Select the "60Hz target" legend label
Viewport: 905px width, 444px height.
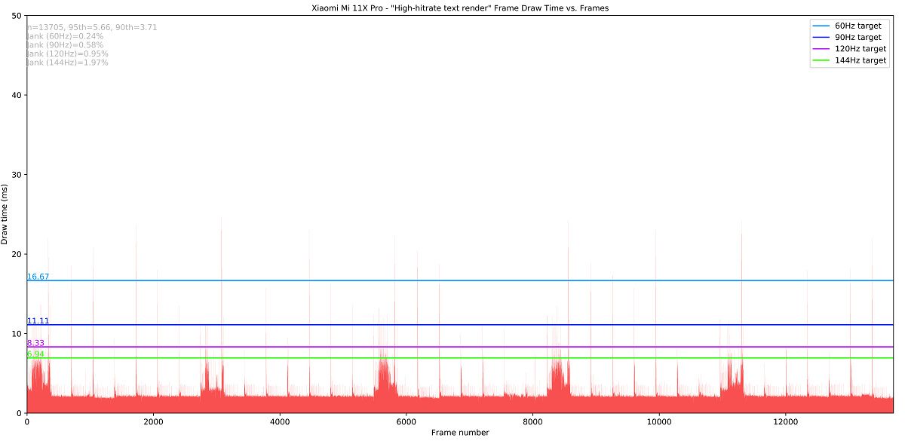pos(857,26)
